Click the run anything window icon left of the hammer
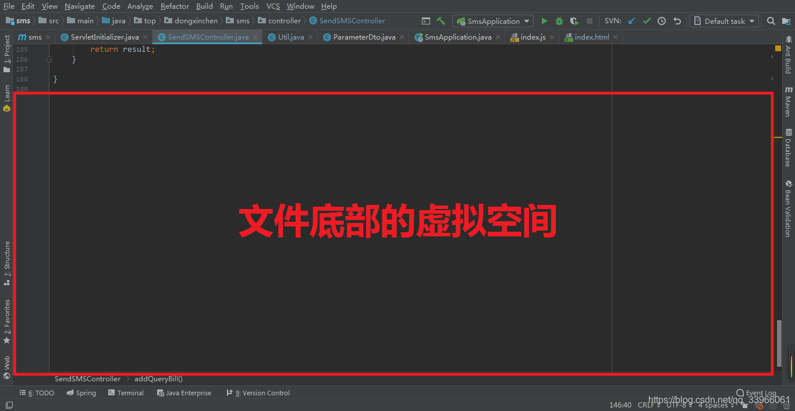Screen dimensions: 795x411 426,21
